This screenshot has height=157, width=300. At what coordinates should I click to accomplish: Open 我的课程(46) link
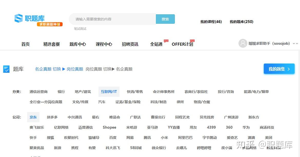[211, 22]
